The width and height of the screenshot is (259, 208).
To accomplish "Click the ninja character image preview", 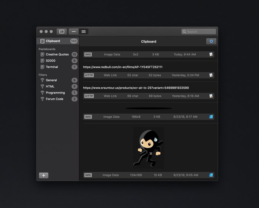I will point(149,148).
